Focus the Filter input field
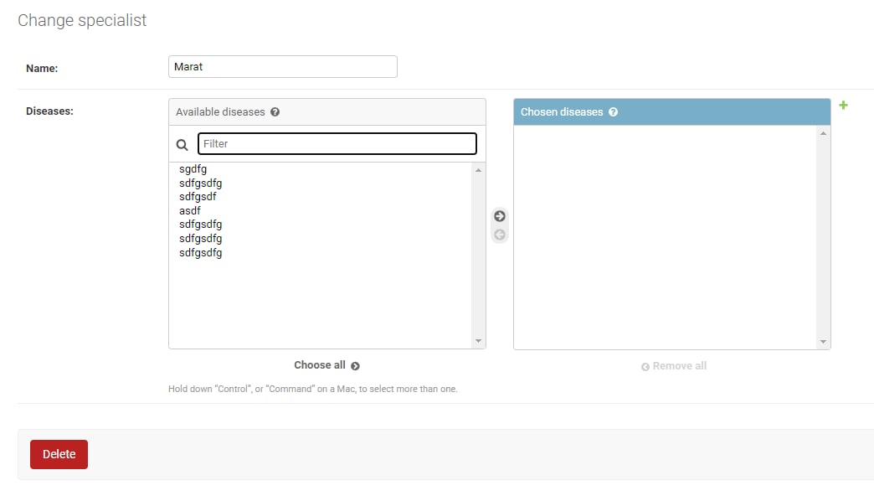 [337, 143]
